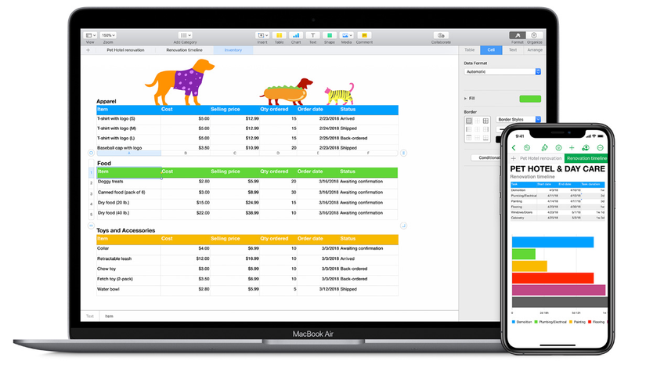Click the Comment toolbar icon
This screenshot has width=646, height=372.
click(x=364, y=35)
